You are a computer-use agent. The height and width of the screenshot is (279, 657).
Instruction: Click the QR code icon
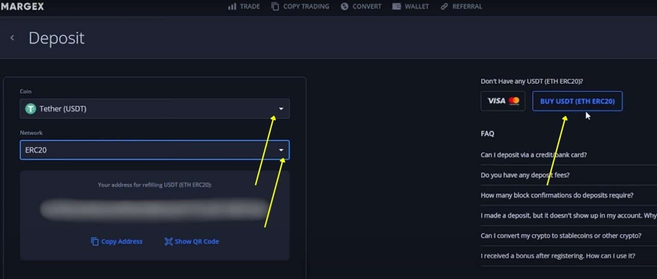coord(169,241)
